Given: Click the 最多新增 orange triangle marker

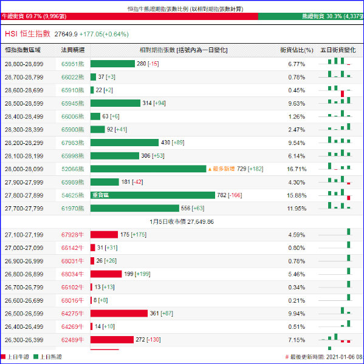Looking at the screenshot, I should [210, 169].
